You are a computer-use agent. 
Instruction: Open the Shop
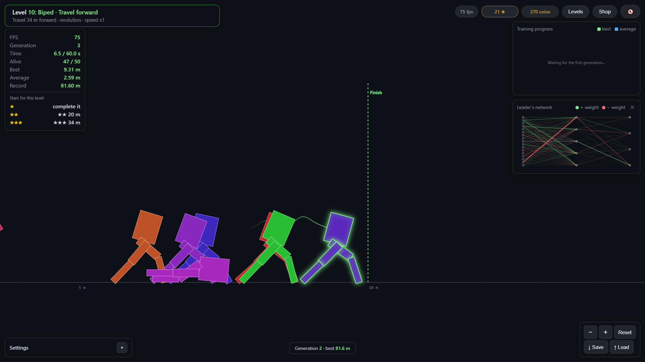coord(605,12)
